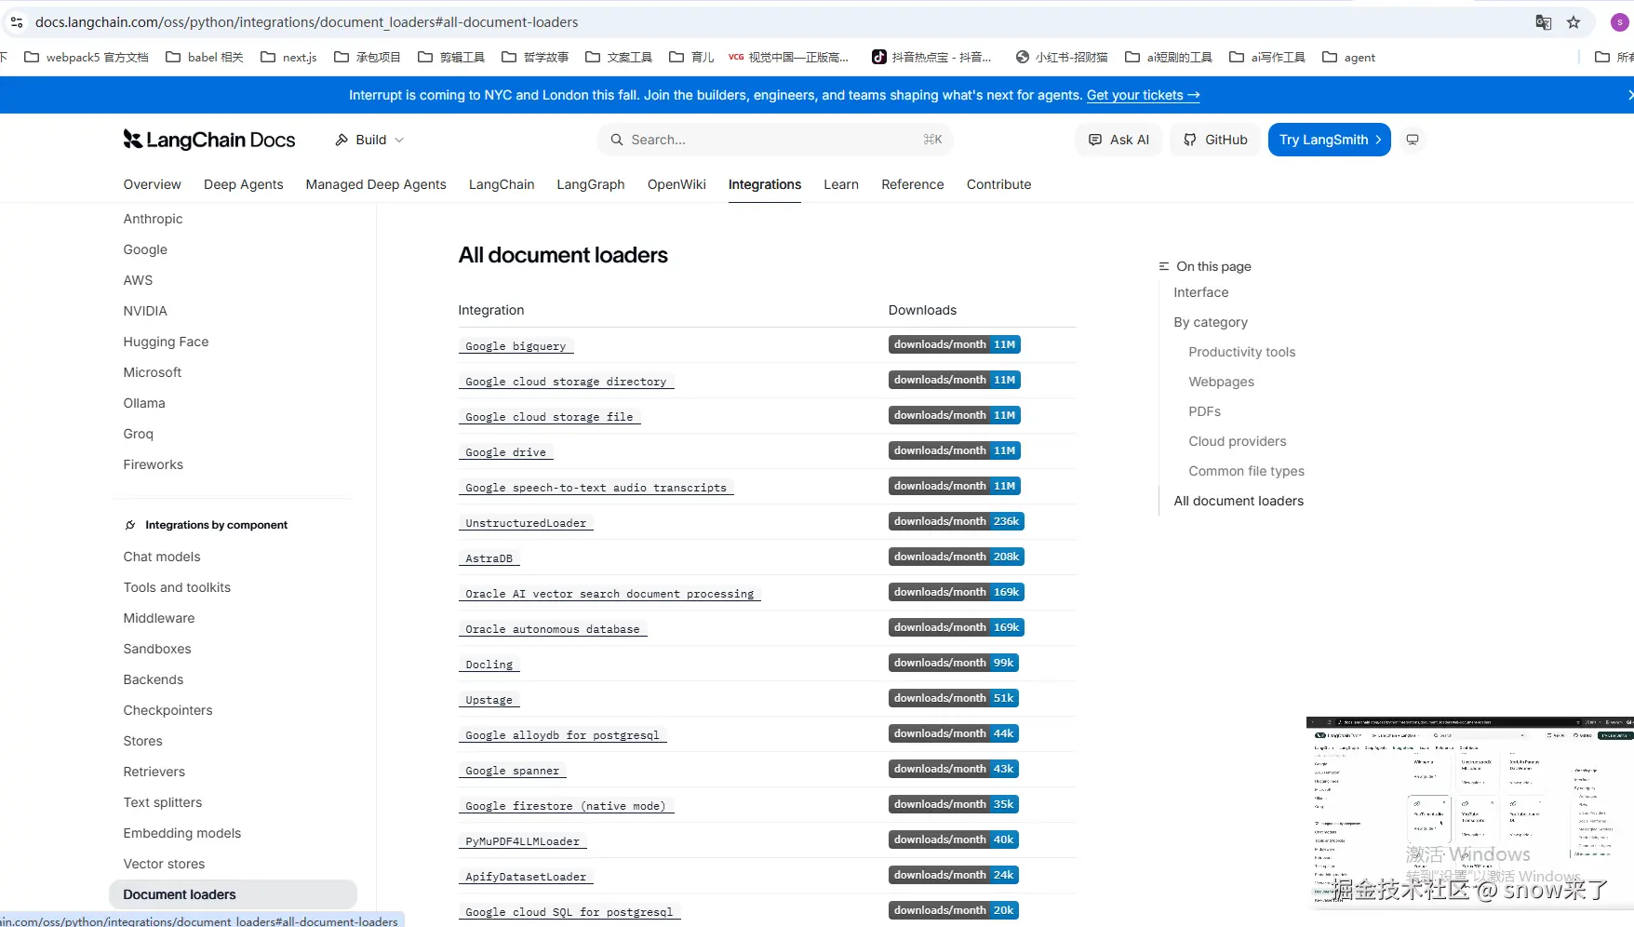Open the Ask AI assistant
The width and height of the screenshot is (1634, 927).
click(1118, 140)
